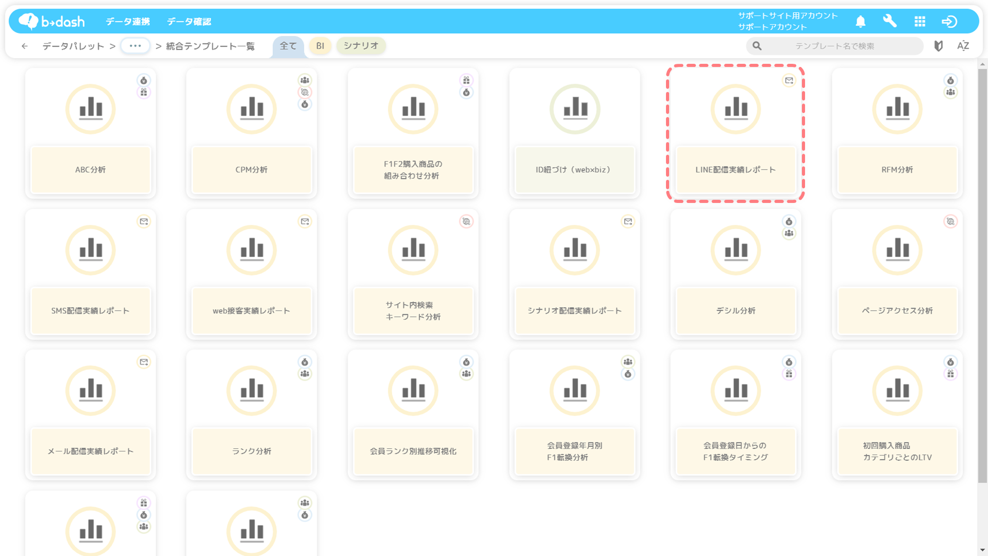Select the シナリオ filter tab

tap(361, 46)
